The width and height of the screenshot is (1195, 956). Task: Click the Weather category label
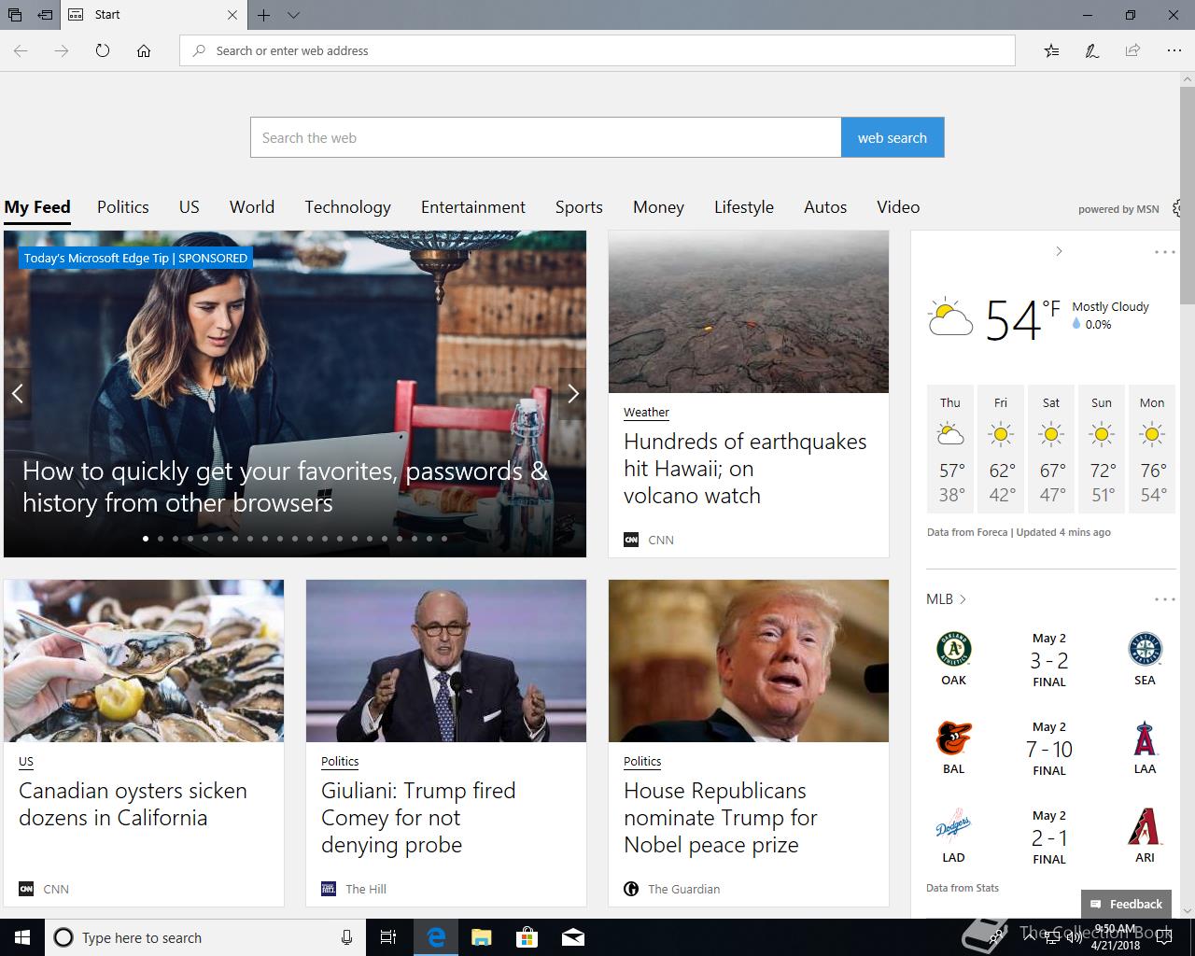pos(646,412)
